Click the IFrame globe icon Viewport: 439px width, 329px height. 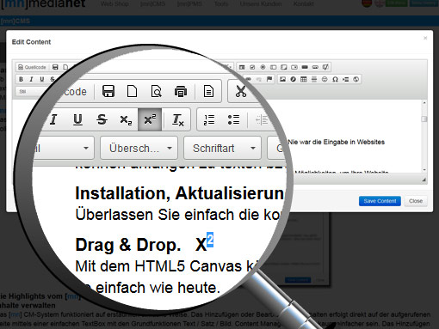(x=356, y=79)
